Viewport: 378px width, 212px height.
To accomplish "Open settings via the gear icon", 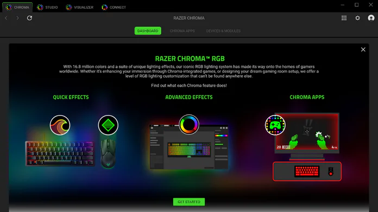I will click(357, 18).
